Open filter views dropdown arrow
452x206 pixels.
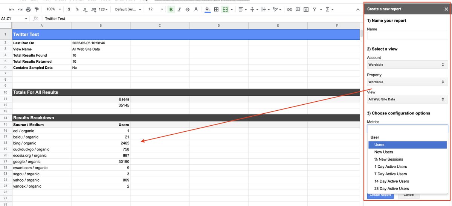pyautogui.click(x=321, y=9)
